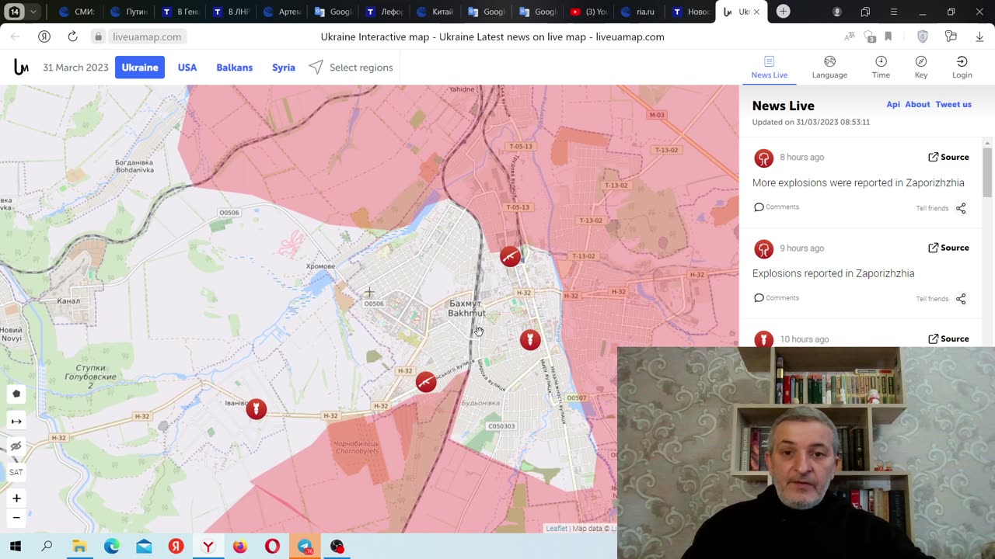Open Source link of 9 hours ago news

click(948, 248)
